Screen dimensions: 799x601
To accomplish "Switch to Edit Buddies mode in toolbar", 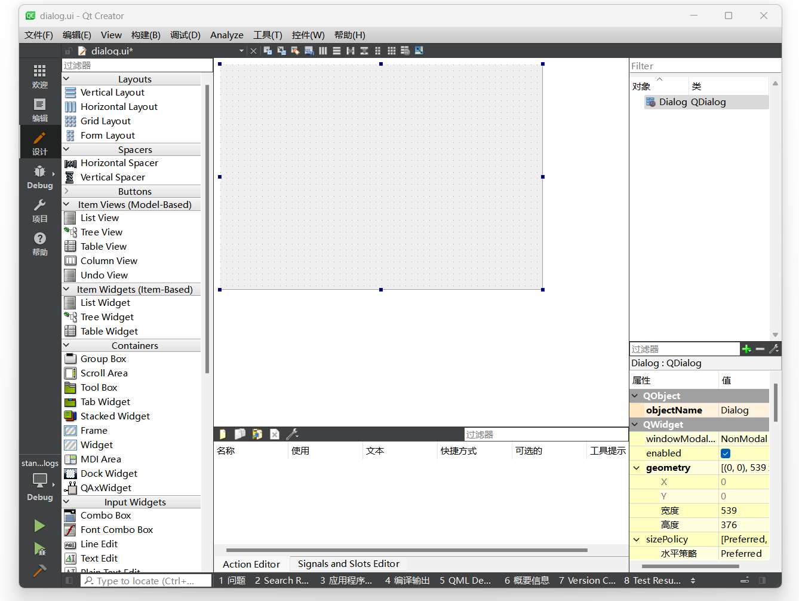I will [295, 51].
